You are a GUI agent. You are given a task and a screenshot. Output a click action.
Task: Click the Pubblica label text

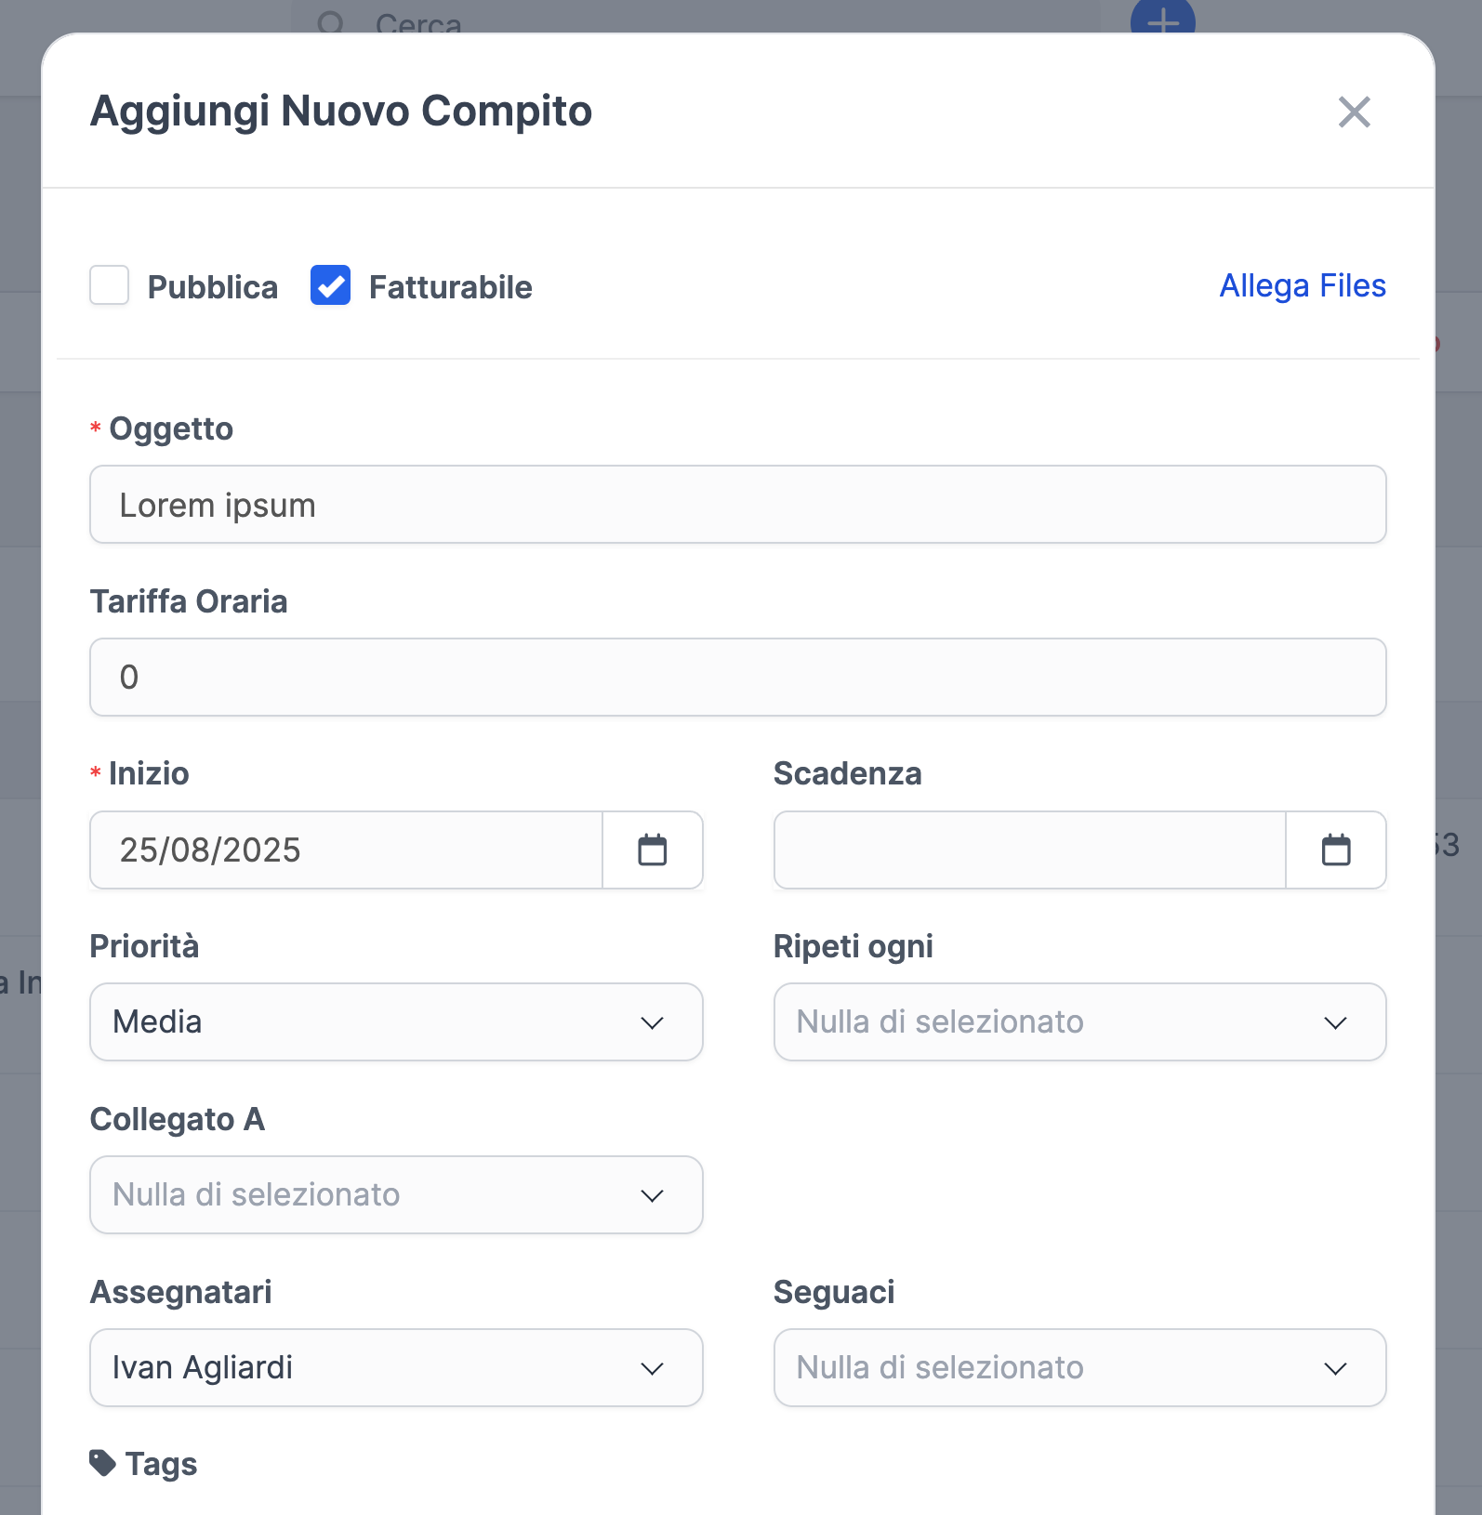tap(212, 287)
